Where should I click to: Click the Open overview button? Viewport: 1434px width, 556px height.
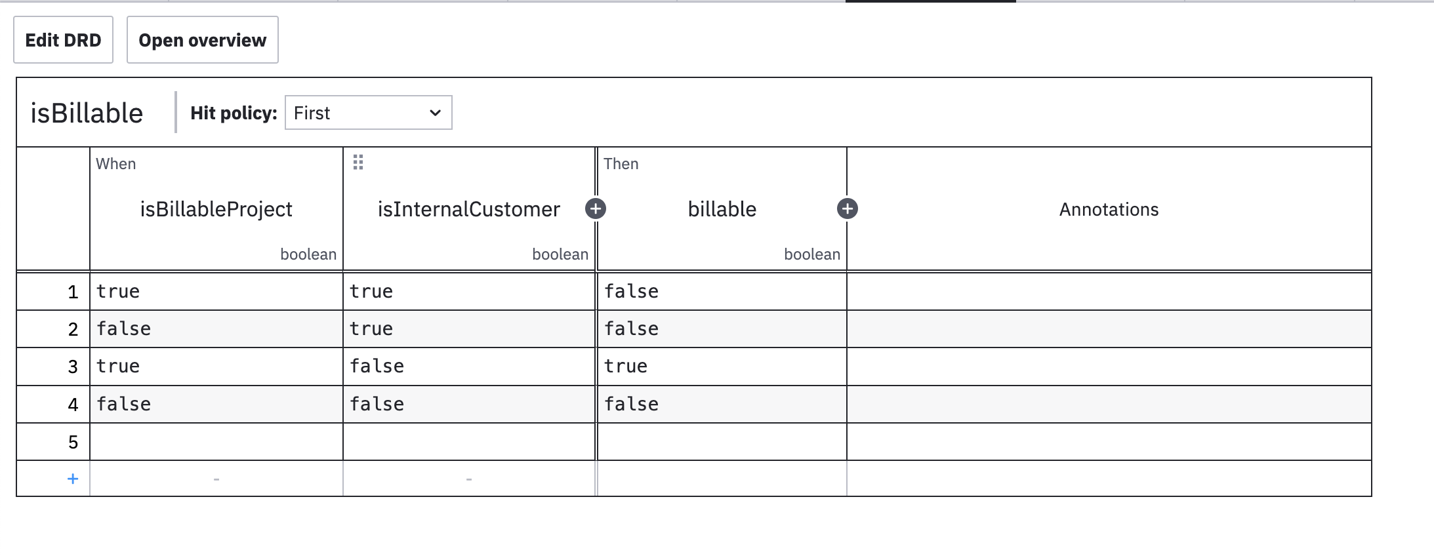point(202,40)
